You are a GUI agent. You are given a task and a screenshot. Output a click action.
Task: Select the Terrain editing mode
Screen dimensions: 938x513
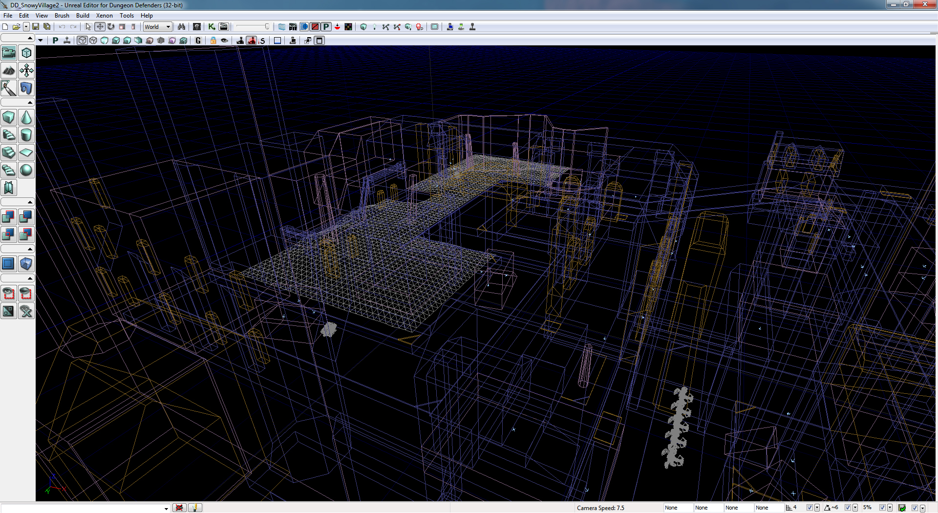[x=8, y=70]
